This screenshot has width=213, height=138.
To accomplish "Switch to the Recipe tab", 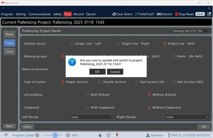I will [9, 34].
